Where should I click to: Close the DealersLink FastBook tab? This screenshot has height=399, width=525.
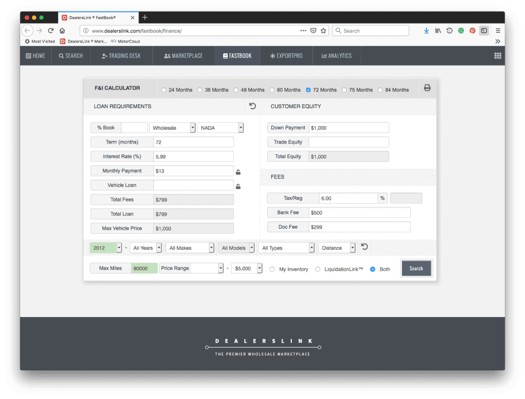click(x=133, y=17)
